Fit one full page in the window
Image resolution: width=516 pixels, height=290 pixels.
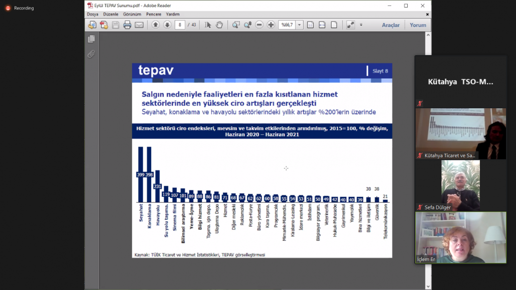click(334, 25)
